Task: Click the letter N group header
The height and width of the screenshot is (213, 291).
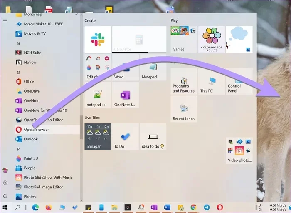Action: pos(18,44)
